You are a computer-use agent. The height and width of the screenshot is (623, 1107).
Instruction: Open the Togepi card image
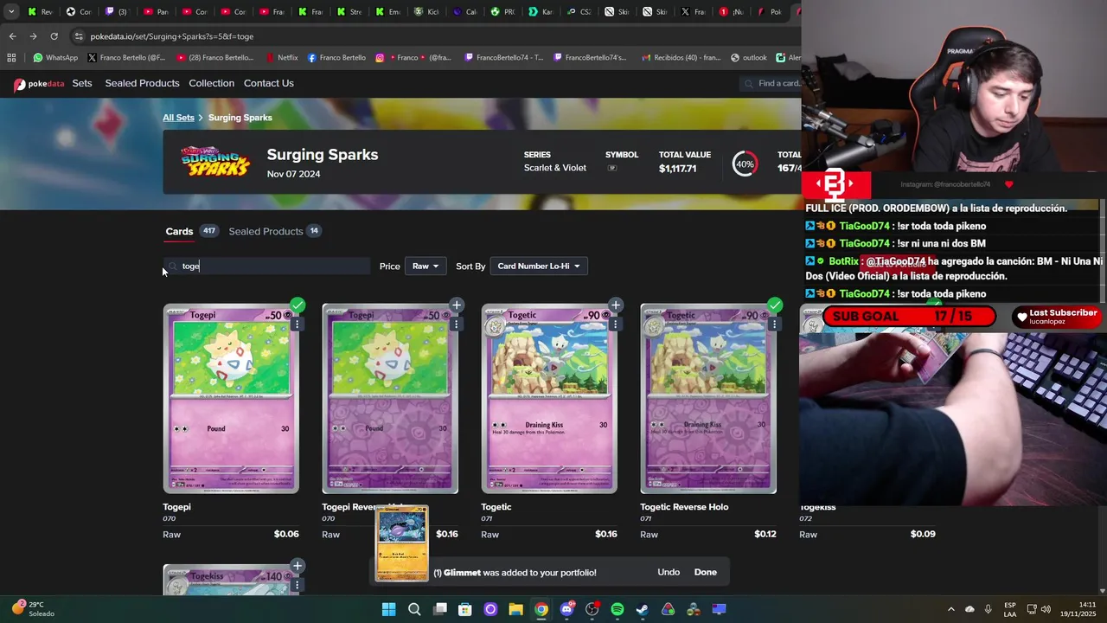(x=231, y=399)
